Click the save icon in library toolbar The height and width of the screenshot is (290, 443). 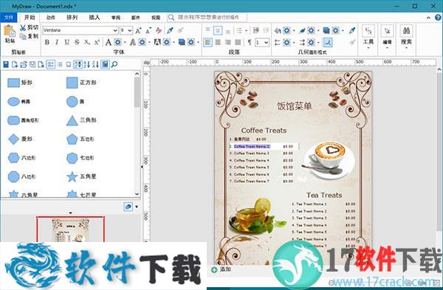(x=6, y=65)
